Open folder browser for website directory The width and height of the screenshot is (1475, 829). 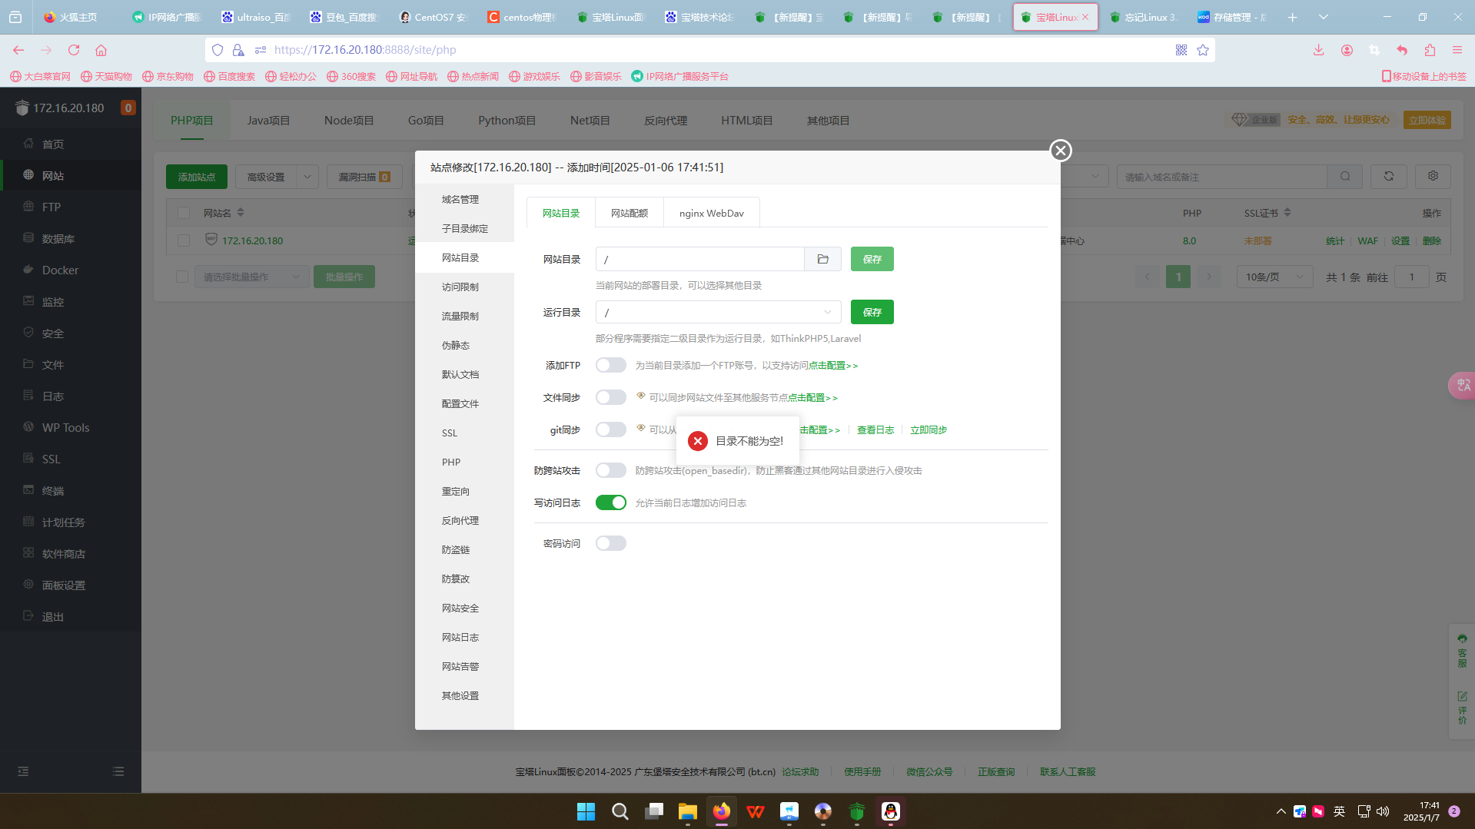[822, 259]
